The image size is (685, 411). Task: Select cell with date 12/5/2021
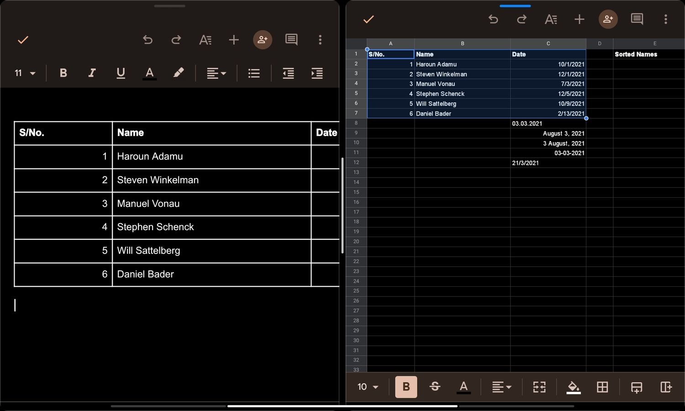click(548, 94)
